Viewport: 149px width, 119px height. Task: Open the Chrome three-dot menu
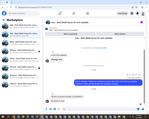[146, 7]
